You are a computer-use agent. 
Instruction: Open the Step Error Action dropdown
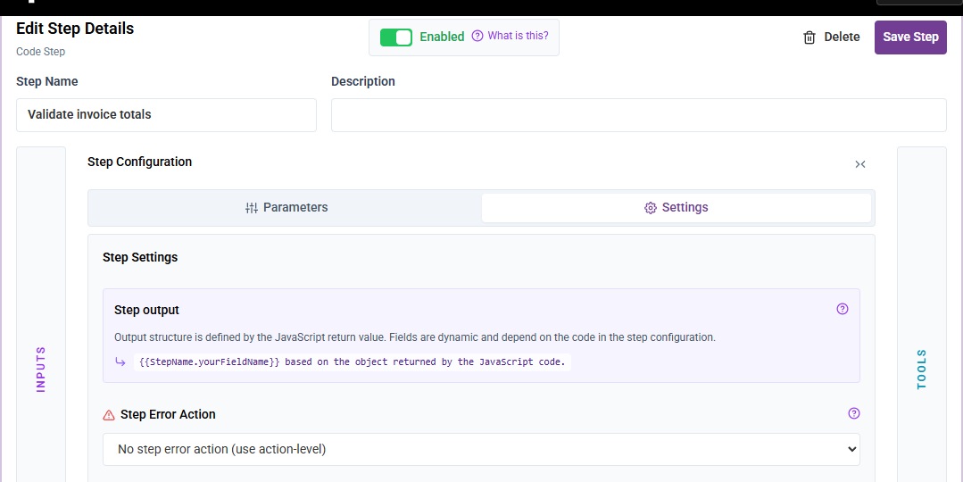482,450
